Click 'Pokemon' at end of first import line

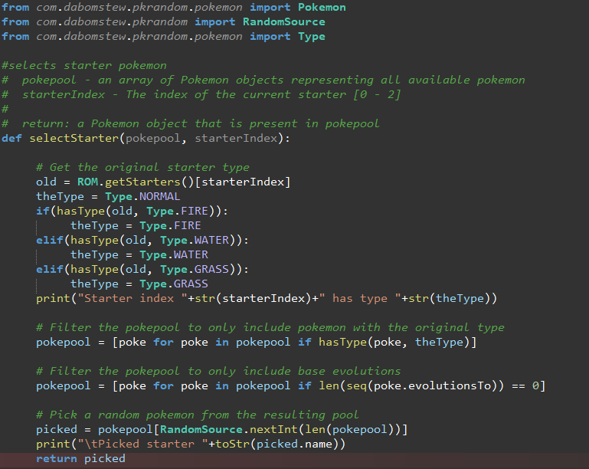click(322, 7)
